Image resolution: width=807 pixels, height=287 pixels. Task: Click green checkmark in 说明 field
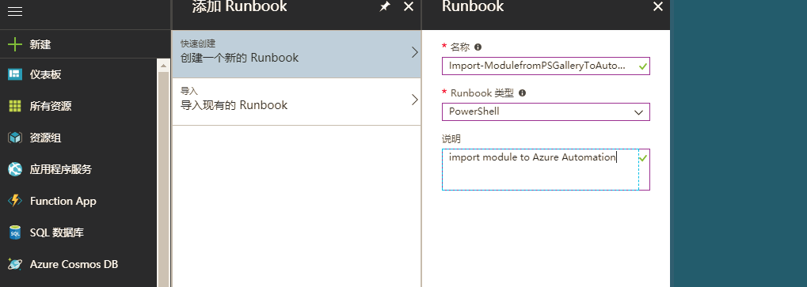[643, 158]
